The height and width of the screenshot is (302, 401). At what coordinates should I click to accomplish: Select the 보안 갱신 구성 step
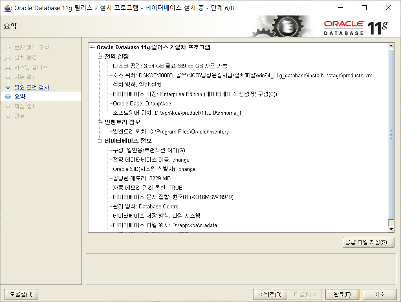[x=31, y=48]
